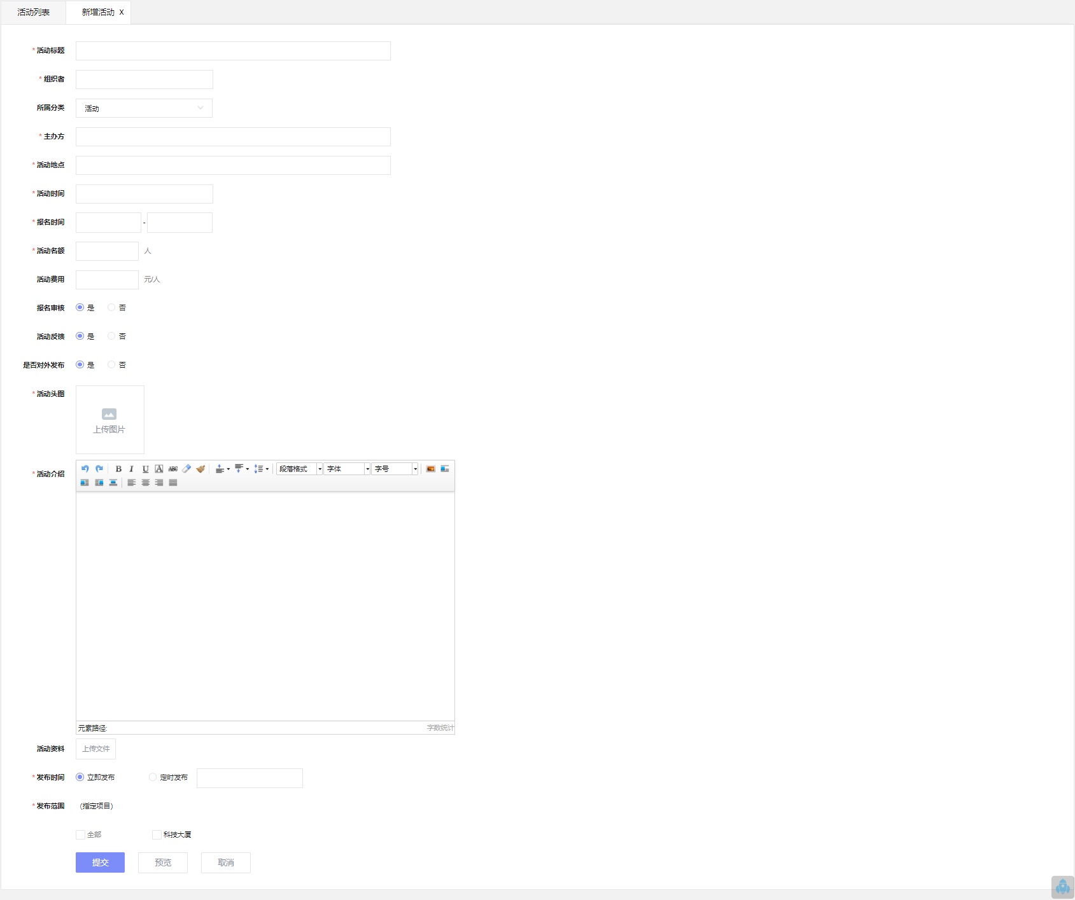
Task: Select 否 for 报名审核
Action: click(x=111, y=308)
